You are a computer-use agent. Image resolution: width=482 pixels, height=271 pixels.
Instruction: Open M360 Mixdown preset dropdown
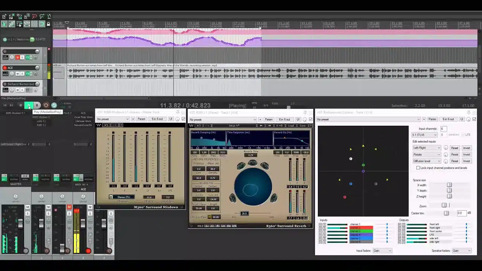coord(113,119)
